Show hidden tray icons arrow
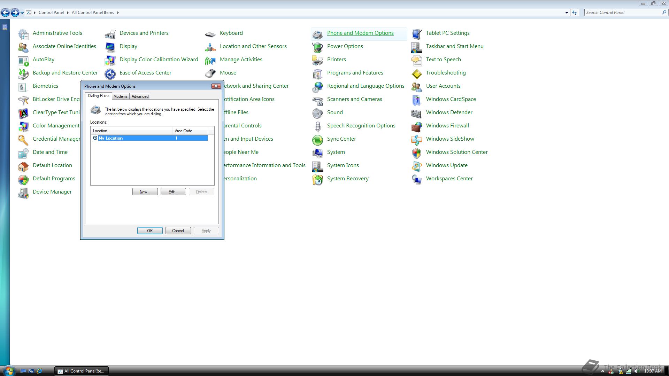Image resolution: width=669 pixels, height=376 pixels. [603, 371]
